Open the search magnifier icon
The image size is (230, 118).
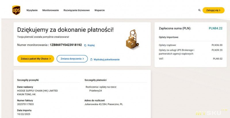[x=200, y=10]
